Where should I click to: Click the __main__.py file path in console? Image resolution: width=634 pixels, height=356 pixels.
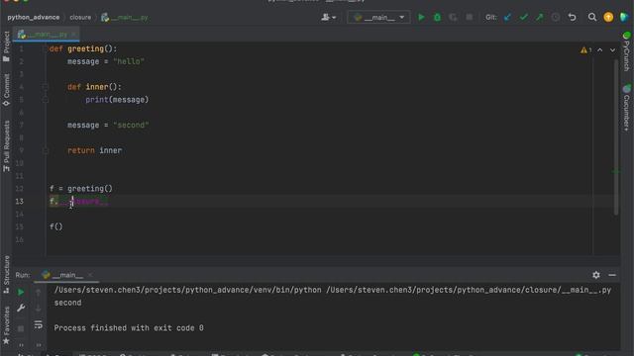[469, 290]
